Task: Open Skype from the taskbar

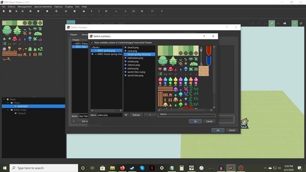Action: pos(142,168)
